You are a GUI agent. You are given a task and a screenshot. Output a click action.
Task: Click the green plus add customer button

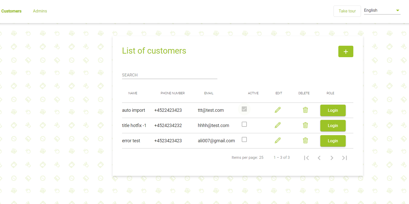click(345, 52)
